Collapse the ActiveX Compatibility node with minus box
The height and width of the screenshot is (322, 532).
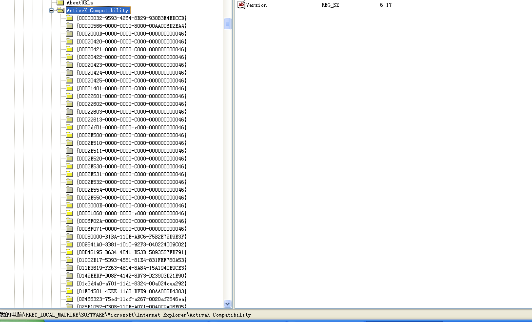tap(51, 10)
